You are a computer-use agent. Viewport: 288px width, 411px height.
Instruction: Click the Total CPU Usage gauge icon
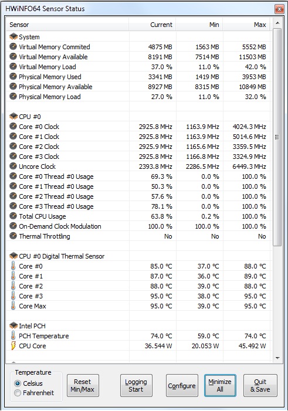(x=13, y=216)
